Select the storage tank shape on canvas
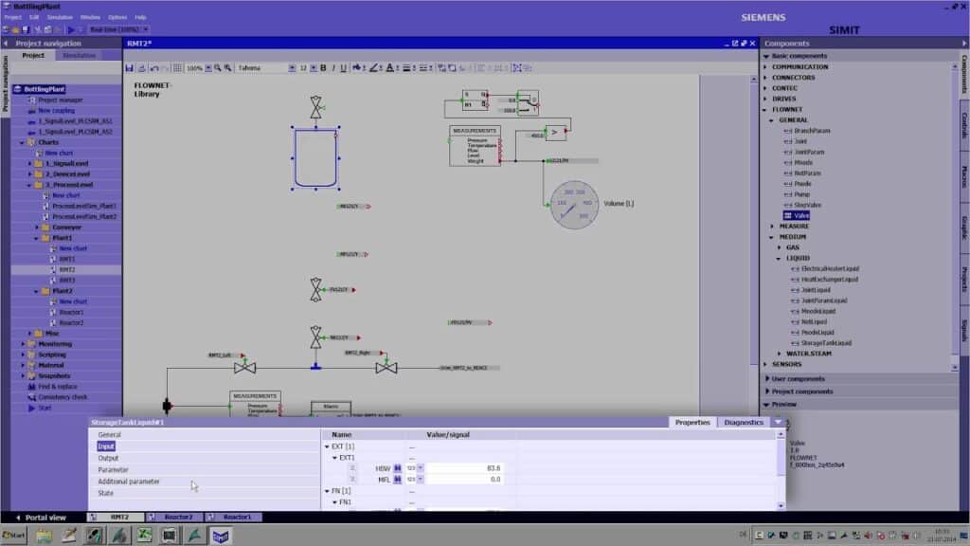Image resolution: width=970 pixels, height=546 pixels. (316, 158)
